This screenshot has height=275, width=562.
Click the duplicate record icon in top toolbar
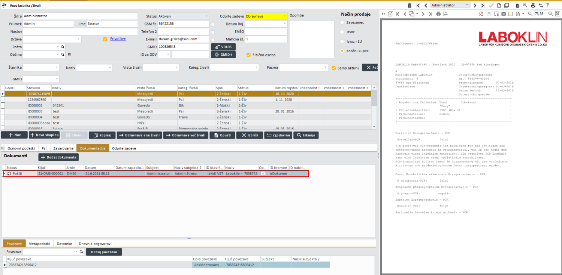coord(507,5)
